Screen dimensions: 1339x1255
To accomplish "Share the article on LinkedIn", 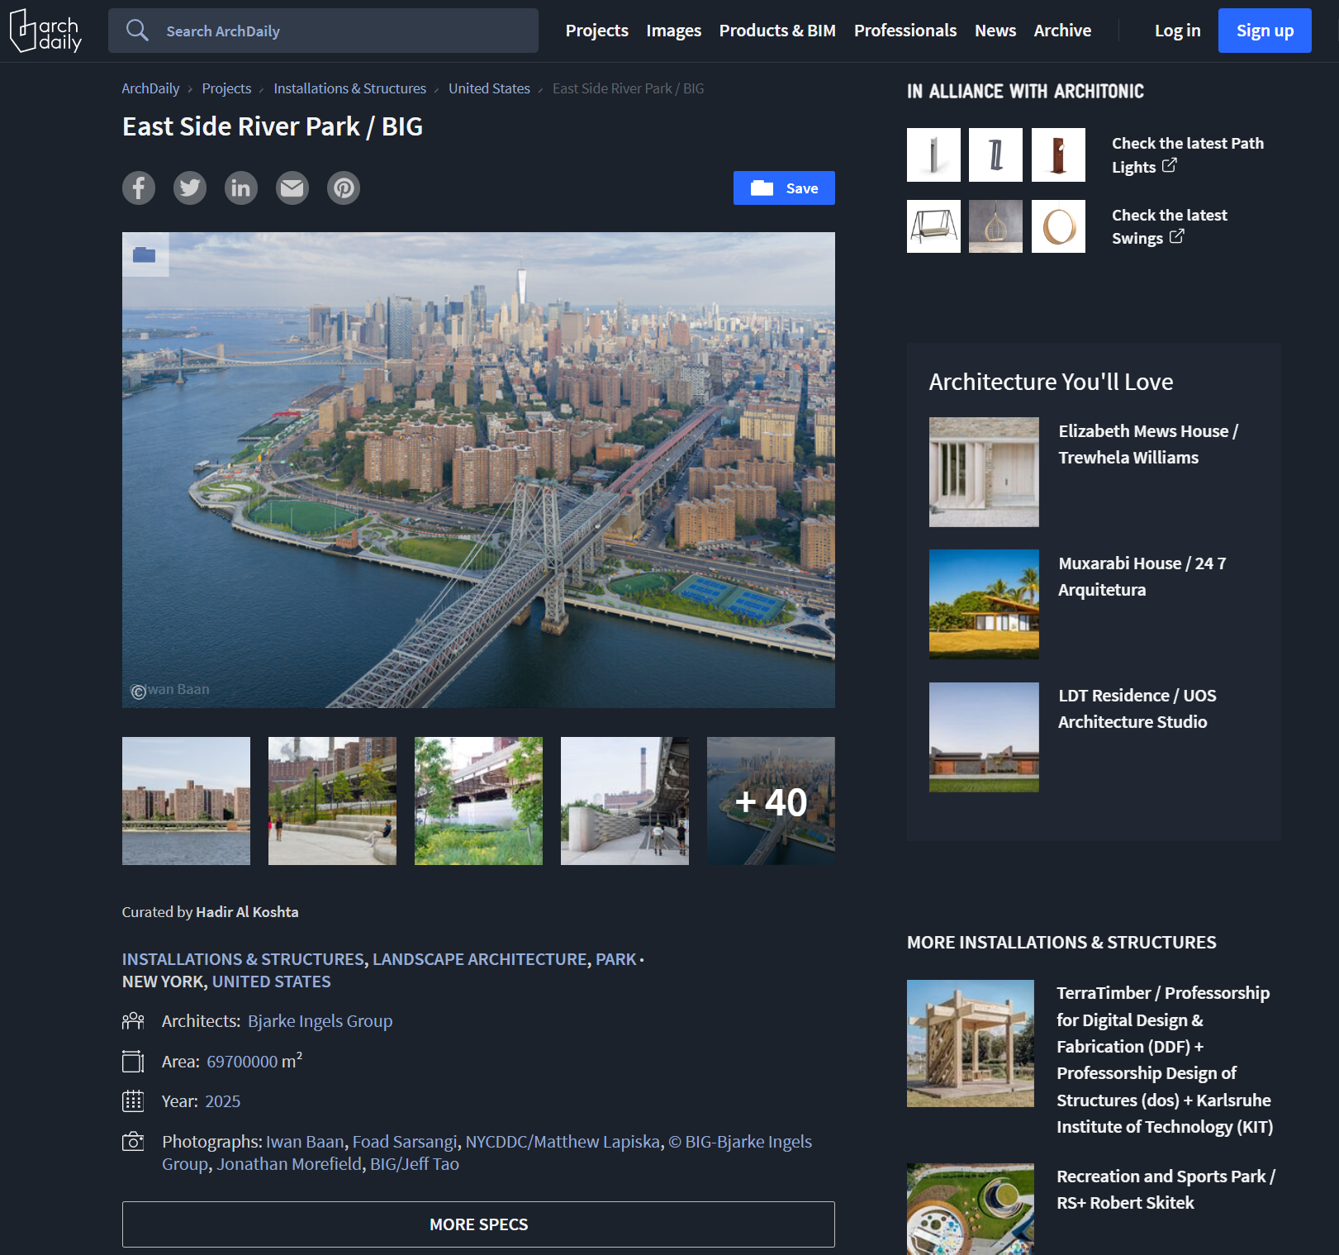I will tap(241, 188).
